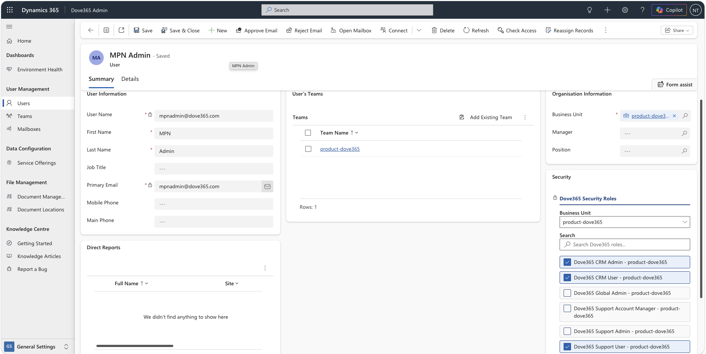Click the lightbulb assistant icon

coord(589,10)
